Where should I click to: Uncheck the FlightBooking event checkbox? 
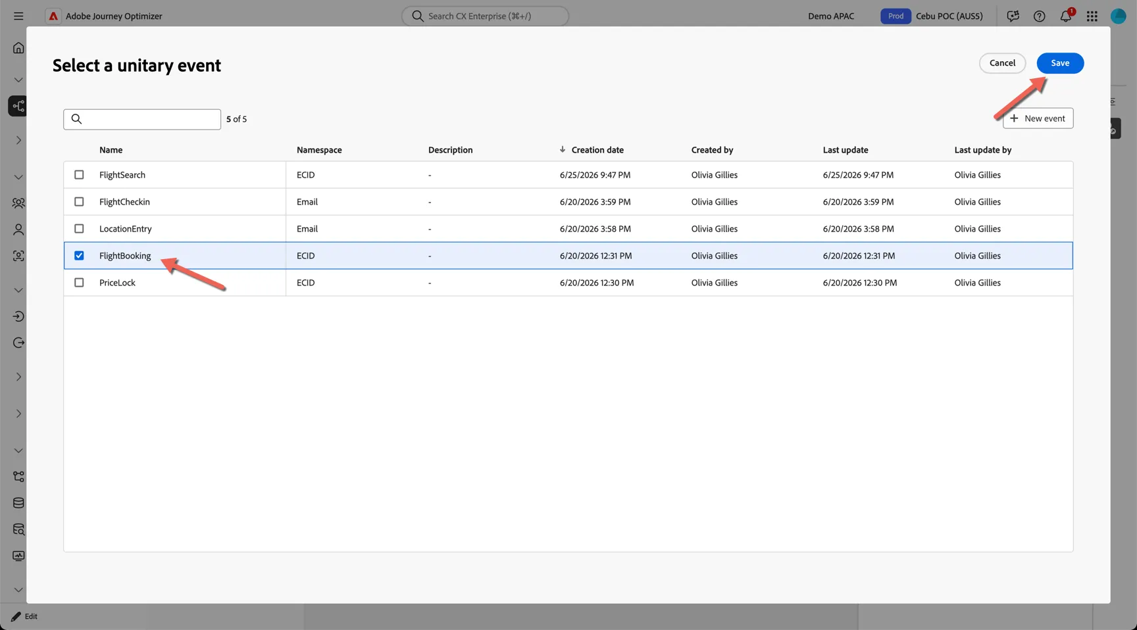[x=79, y=256]
